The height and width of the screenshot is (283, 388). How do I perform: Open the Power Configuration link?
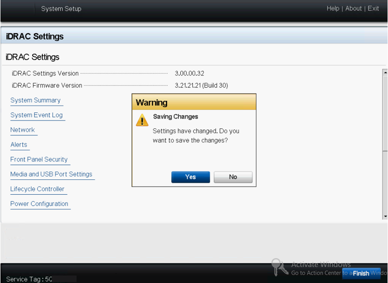[39, 204]
